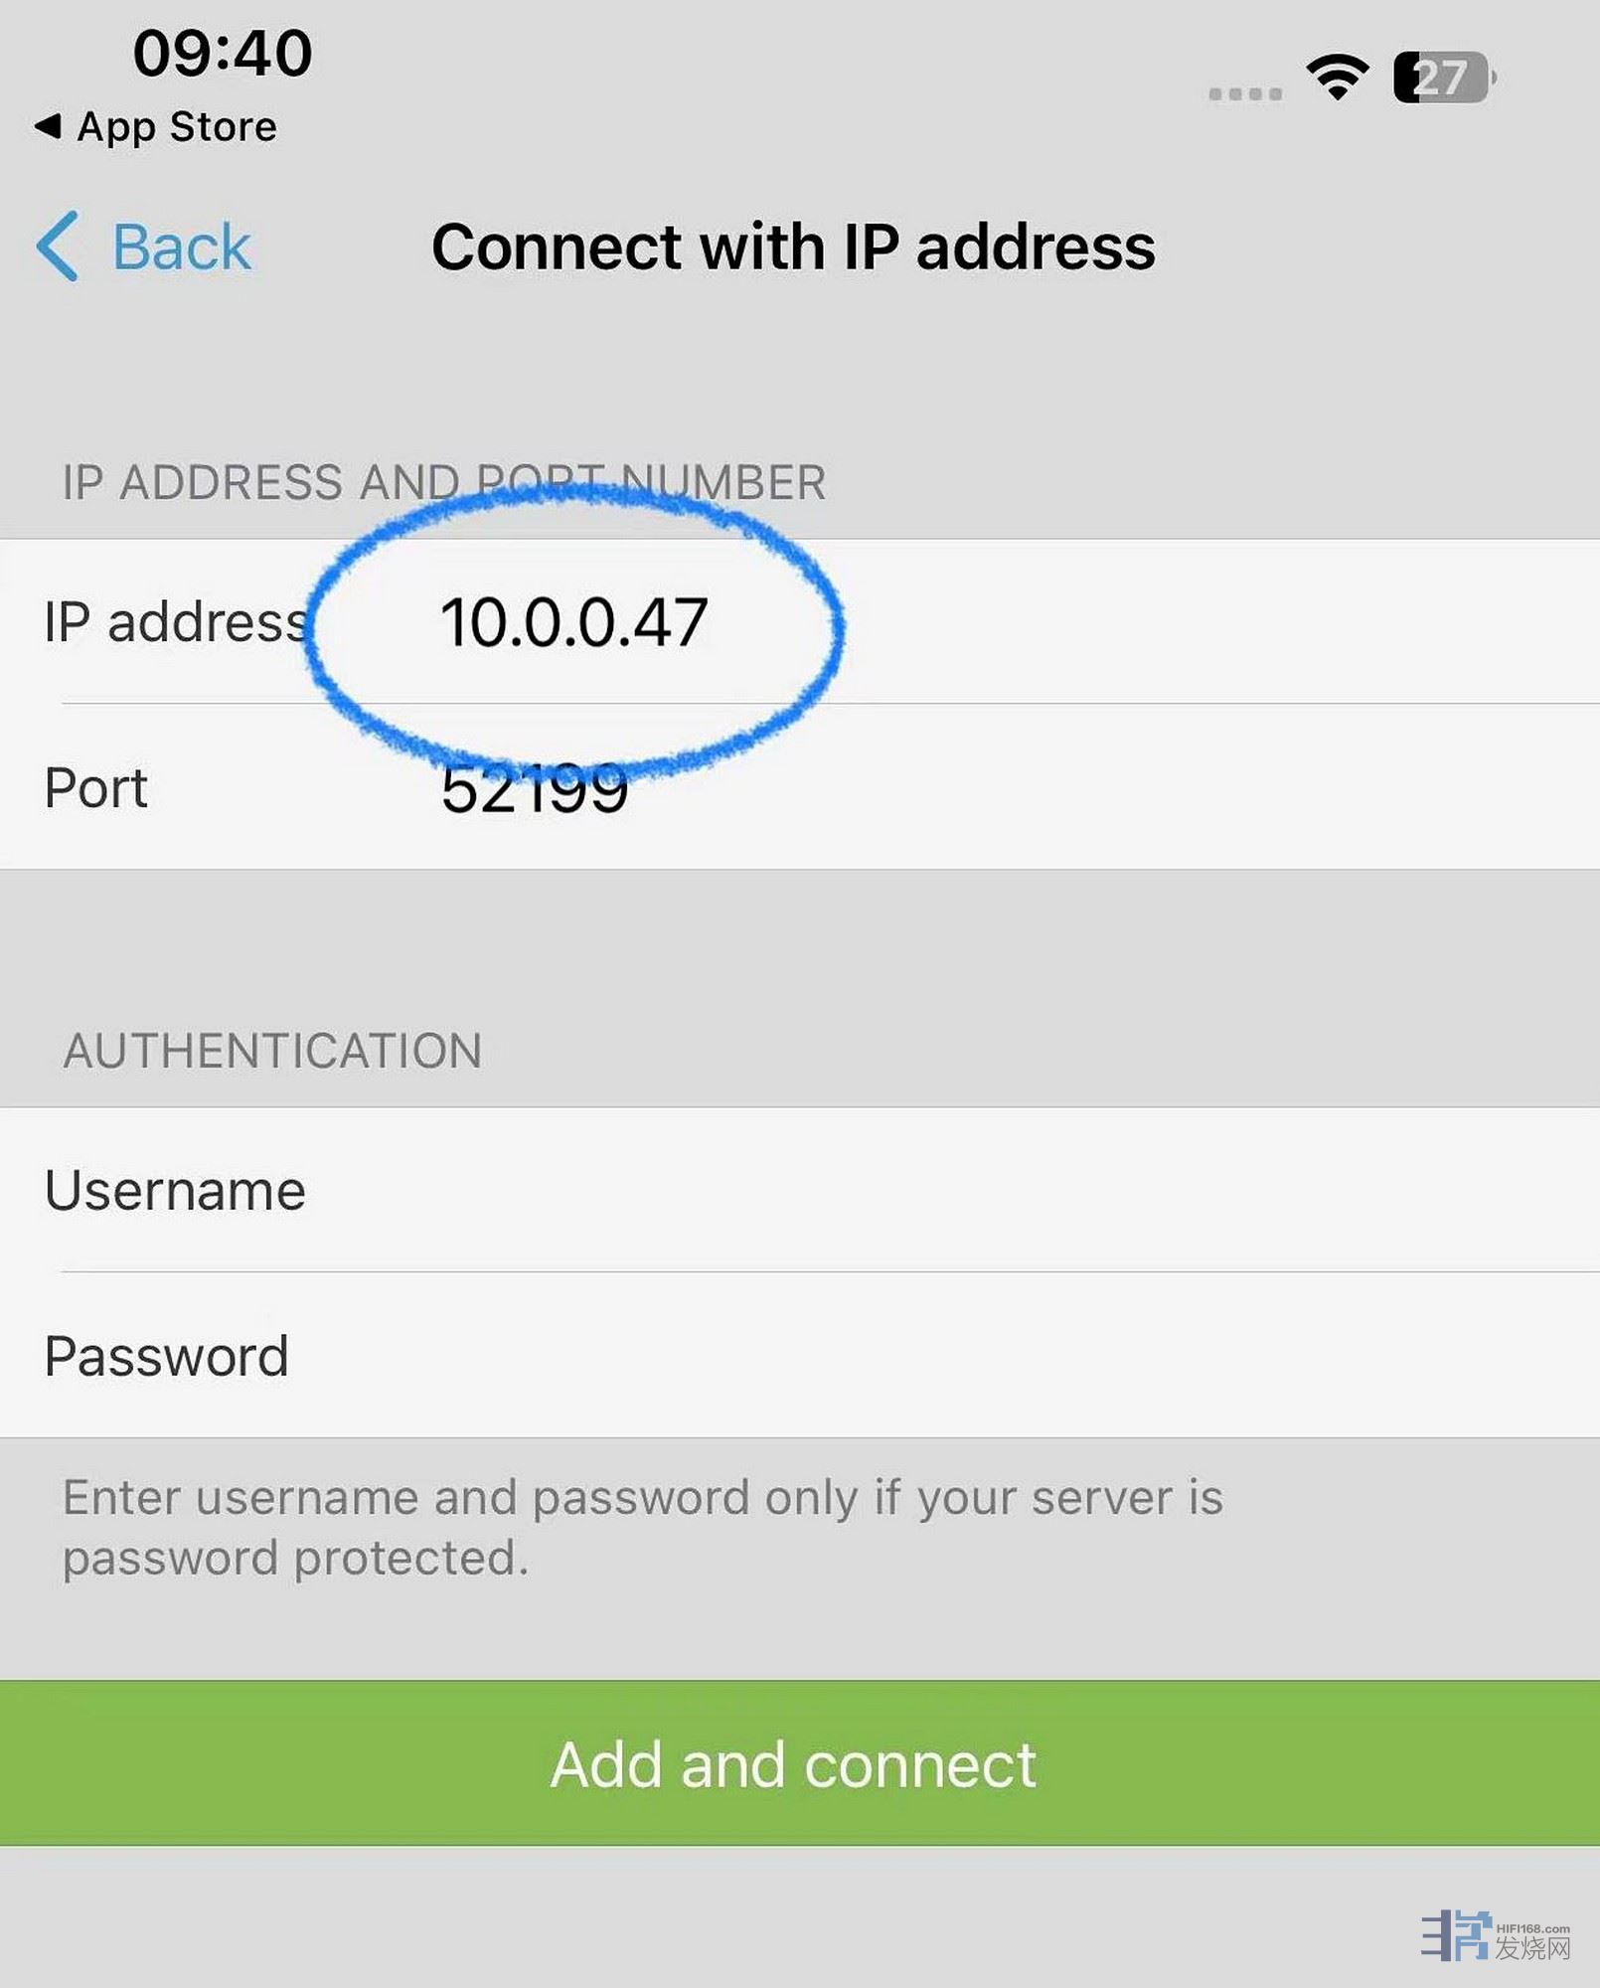Viewport: 1600px width, 1988px height.
Task: Click the HIFI168 watermark logo
Action: [1495, 1934]
